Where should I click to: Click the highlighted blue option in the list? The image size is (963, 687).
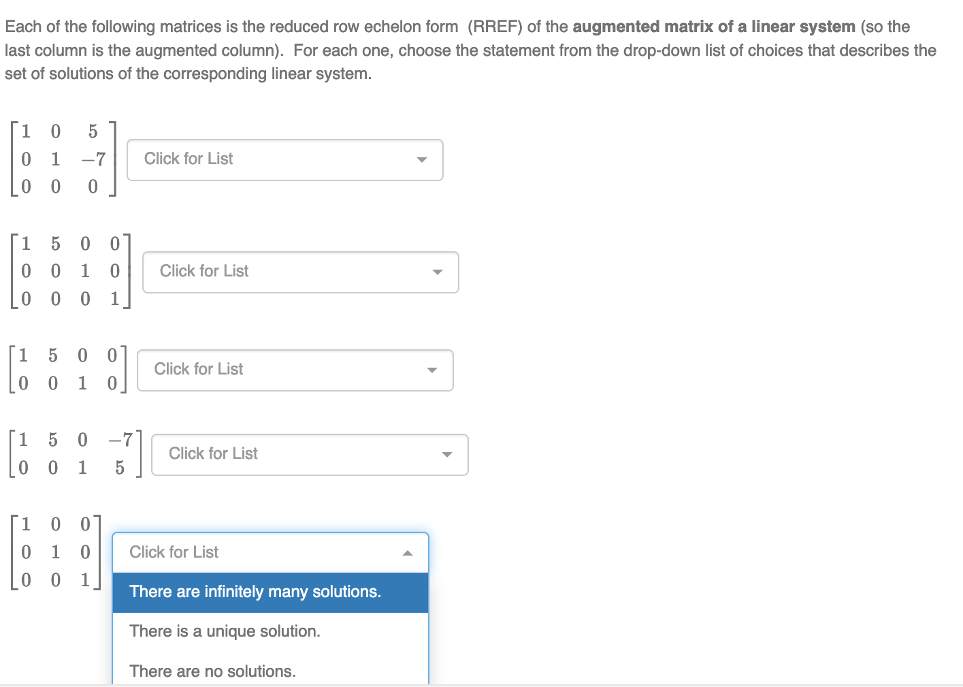[255, 592]
